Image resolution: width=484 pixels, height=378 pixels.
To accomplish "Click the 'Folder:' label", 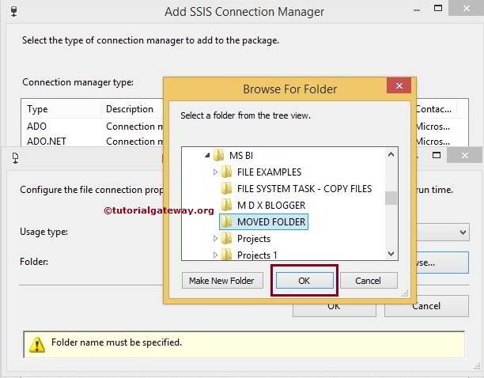I will 34,262.
